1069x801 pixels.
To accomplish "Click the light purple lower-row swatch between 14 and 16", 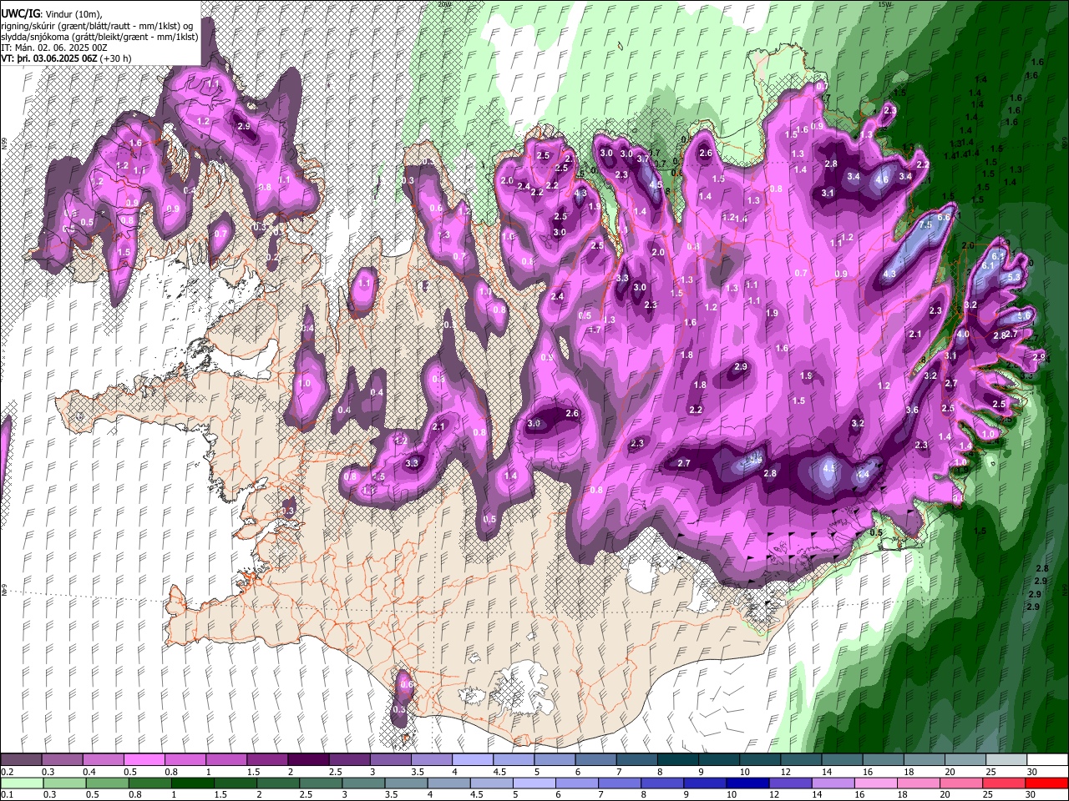I will (x=833, y=783).
